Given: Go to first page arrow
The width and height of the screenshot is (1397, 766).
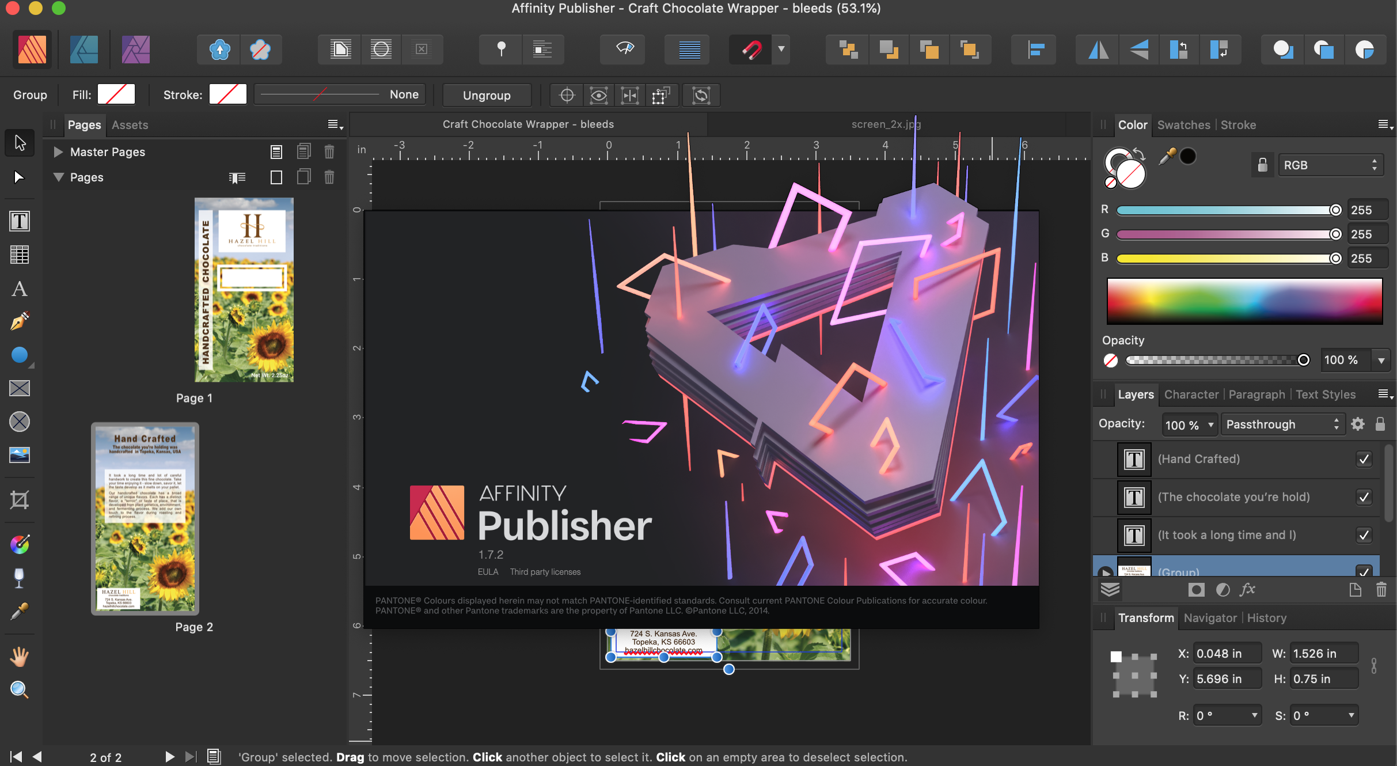Looking at the screenshot, I should pyautogui.click(x=16, y=757).
